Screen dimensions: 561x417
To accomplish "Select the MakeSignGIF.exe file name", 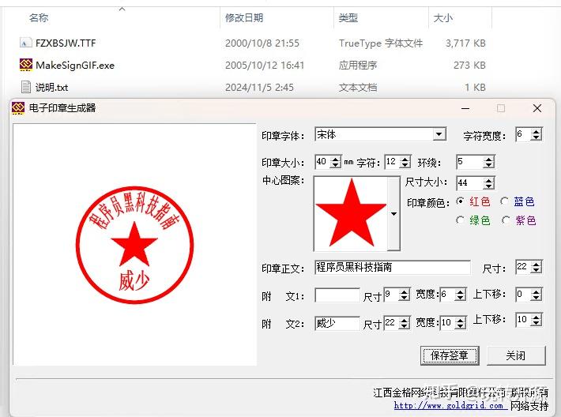I will coord(75,65).
